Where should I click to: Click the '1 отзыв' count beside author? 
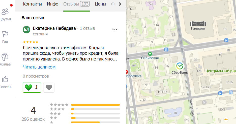click(87, 28)
